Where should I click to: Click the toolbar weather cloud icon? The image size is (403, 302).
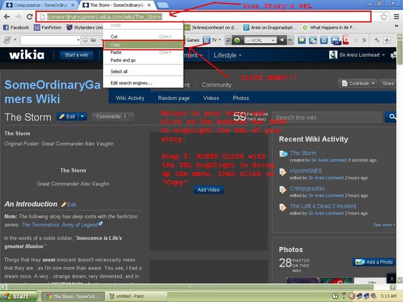[336, 40]
